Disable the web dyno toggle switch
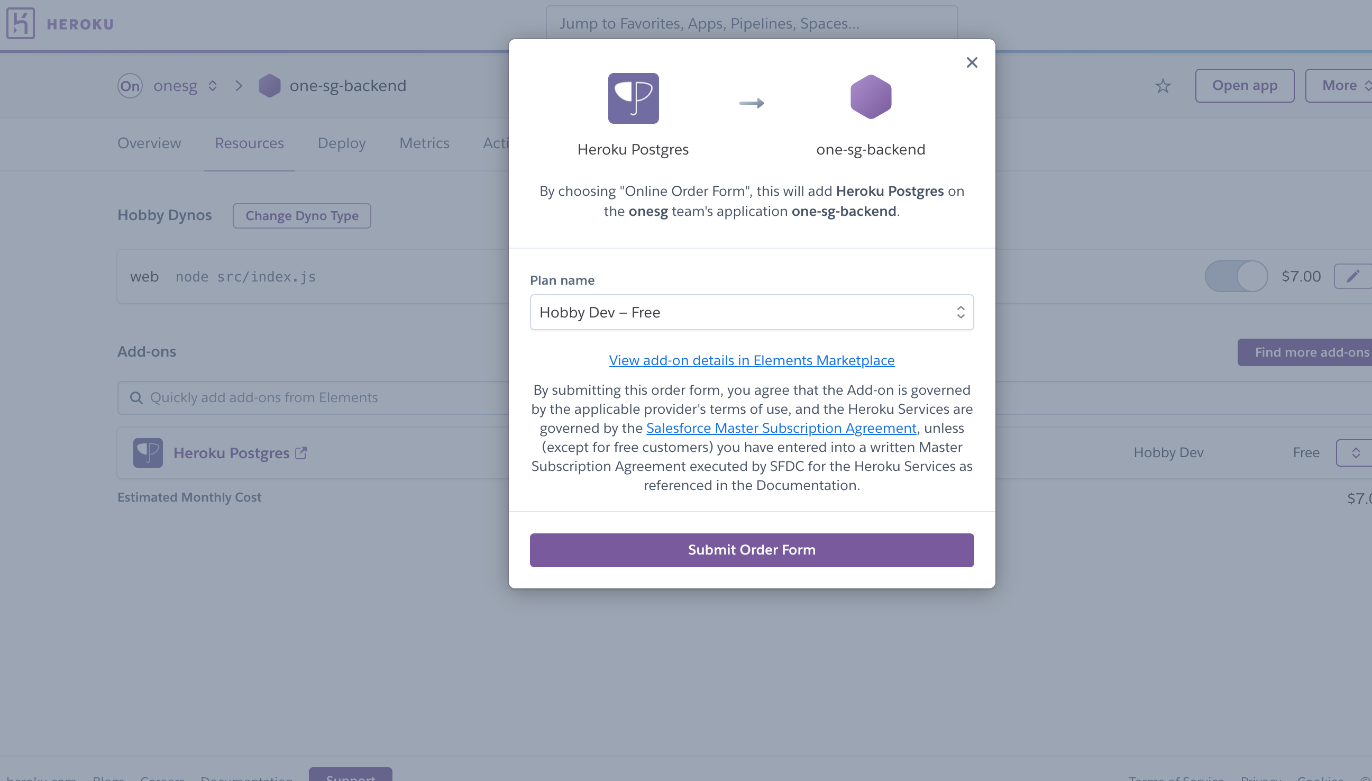 [1234, 276]
